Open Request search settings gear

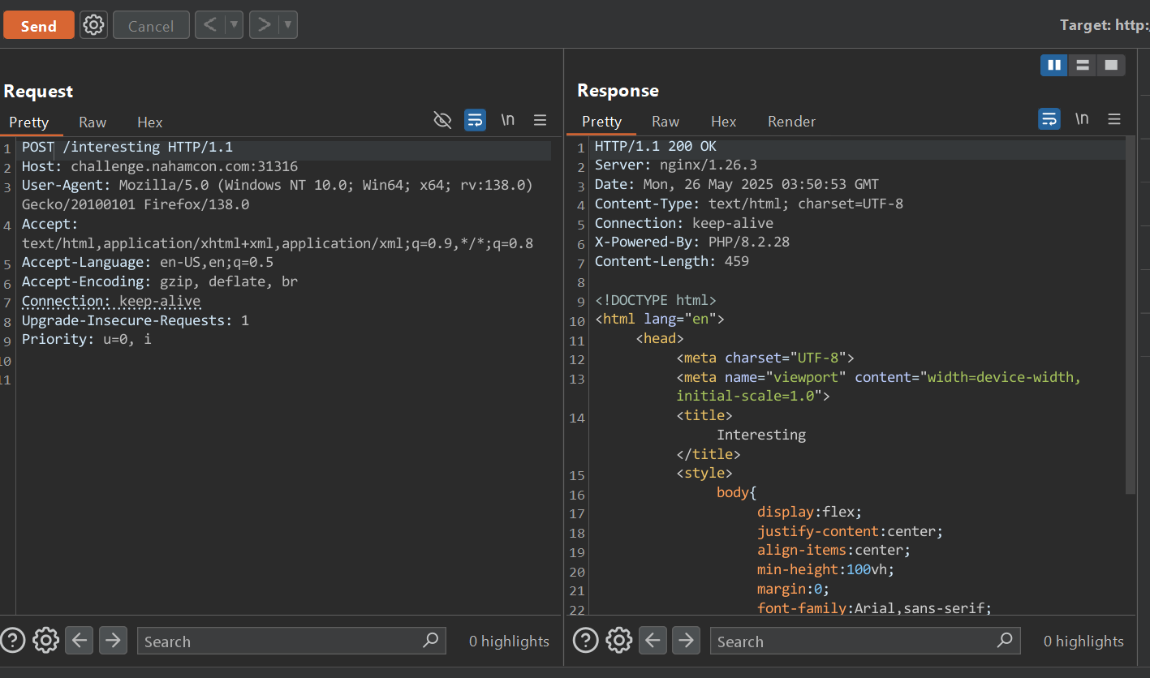(x=45, y=641)
